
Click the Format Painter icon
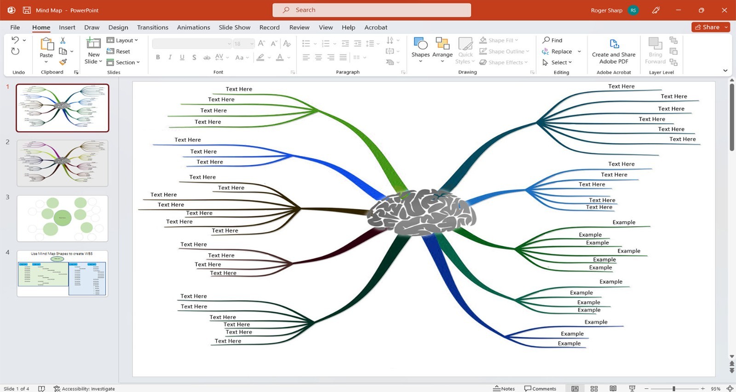[63, 62]
